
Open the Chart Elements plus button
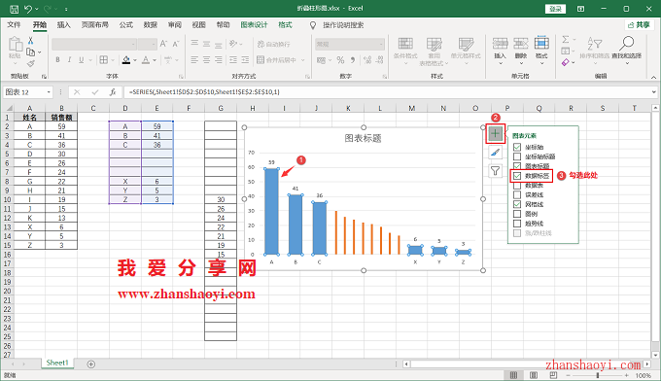point(495,133)
